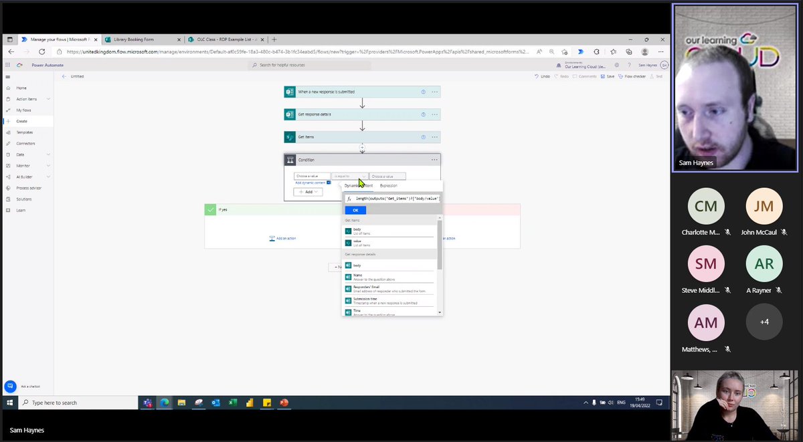Collapse the hamburger navigation menu
Viewport: 803px width, 442px height.
click(8, 77)
